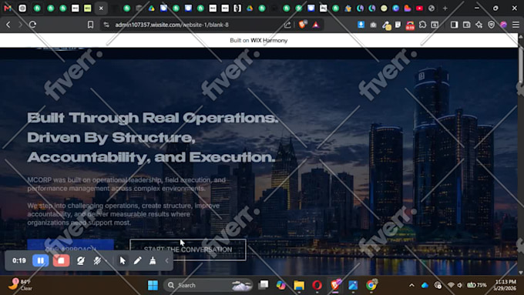Screen dimensions: 524x295
Task: Open File Explorer from the taskbar
Action: click(299, 285)
